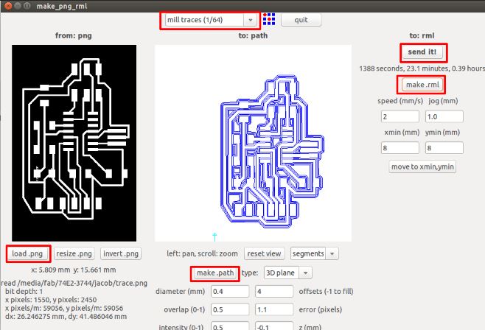Image resolution: width=485 pixels, height=330 pixels.
Task: Click the xmin (mm) input field
Action: click(x=400, y=148)
